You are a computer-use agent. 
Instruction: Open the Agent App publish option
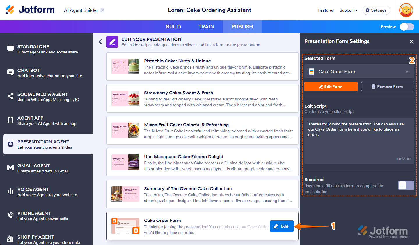pos(48,120)
